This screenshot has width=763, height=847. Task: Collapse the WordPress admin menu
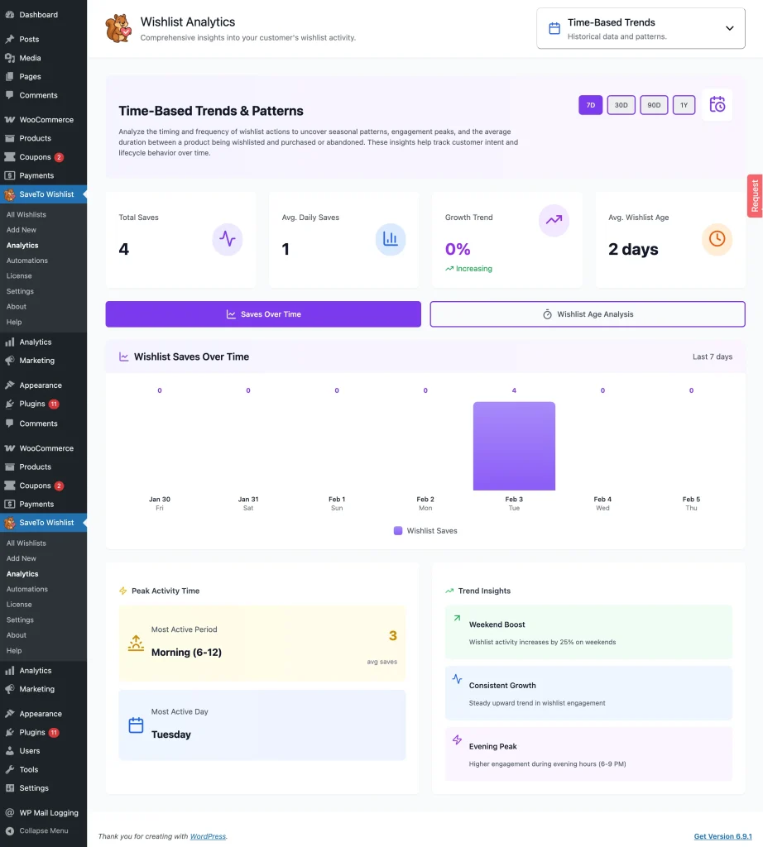43,830
